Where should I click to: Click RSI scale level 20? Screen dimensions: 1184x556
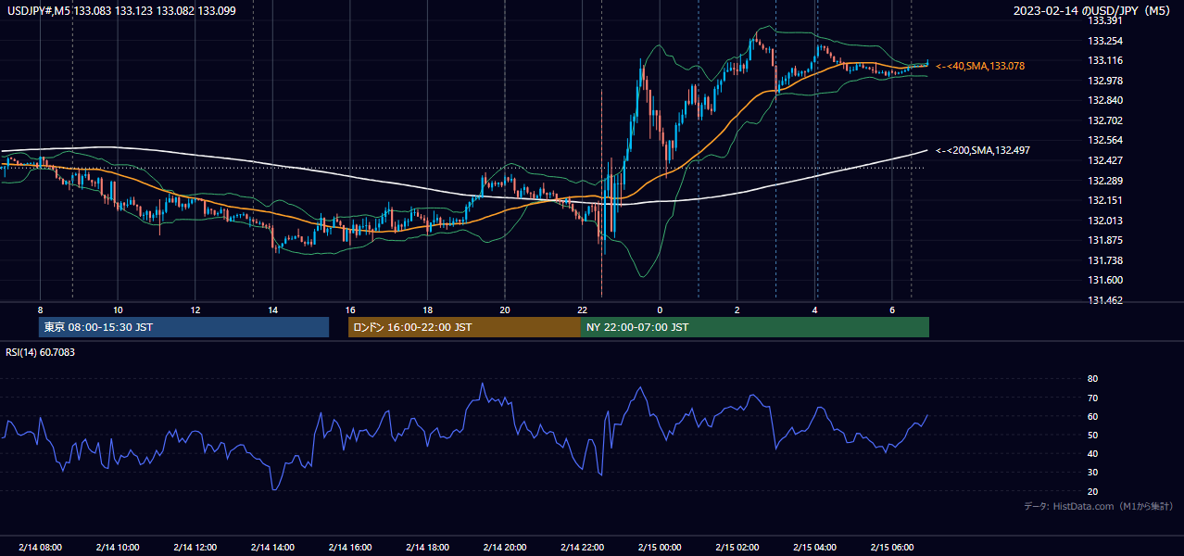click(1092, 491)
